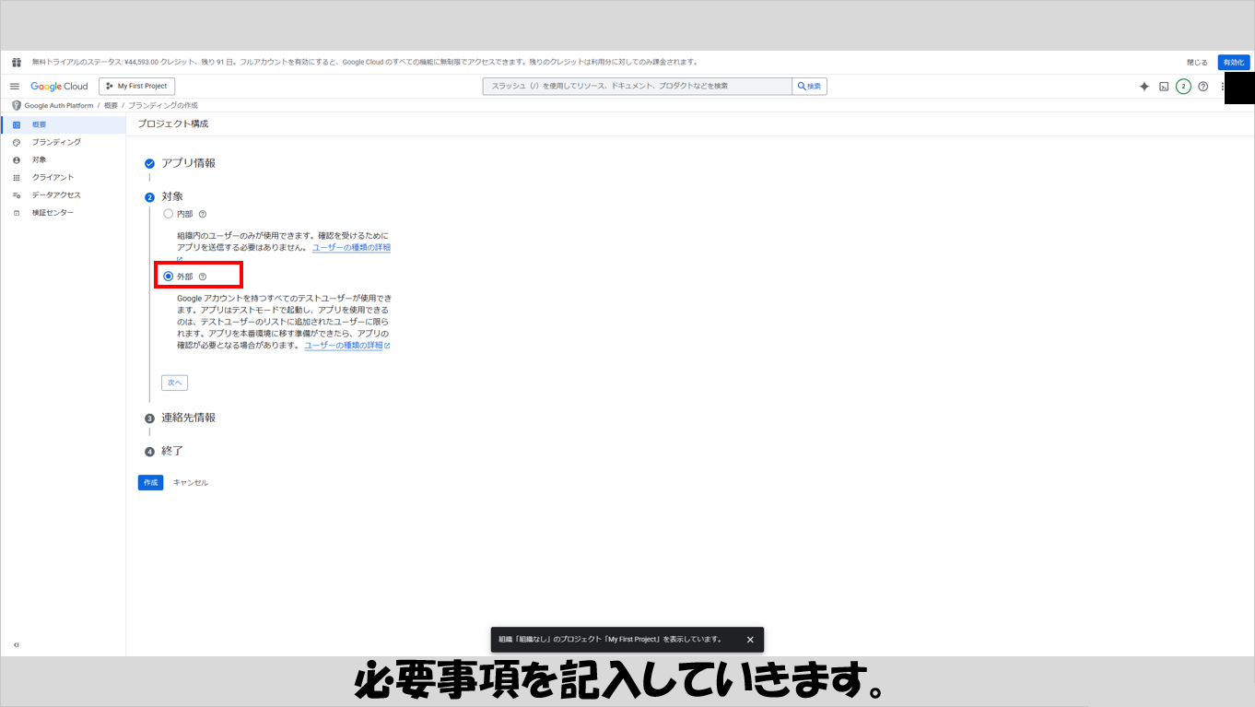Select the 外部 radio button
The image size is (1255, 707).
click(x=168, y=277)
